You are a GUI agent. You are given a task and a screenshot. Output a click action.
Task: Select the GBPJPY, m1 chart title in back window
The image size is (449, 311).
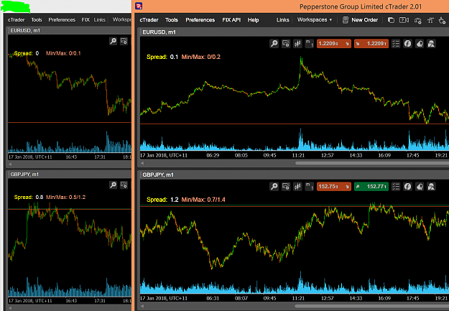tap(24, 174)
